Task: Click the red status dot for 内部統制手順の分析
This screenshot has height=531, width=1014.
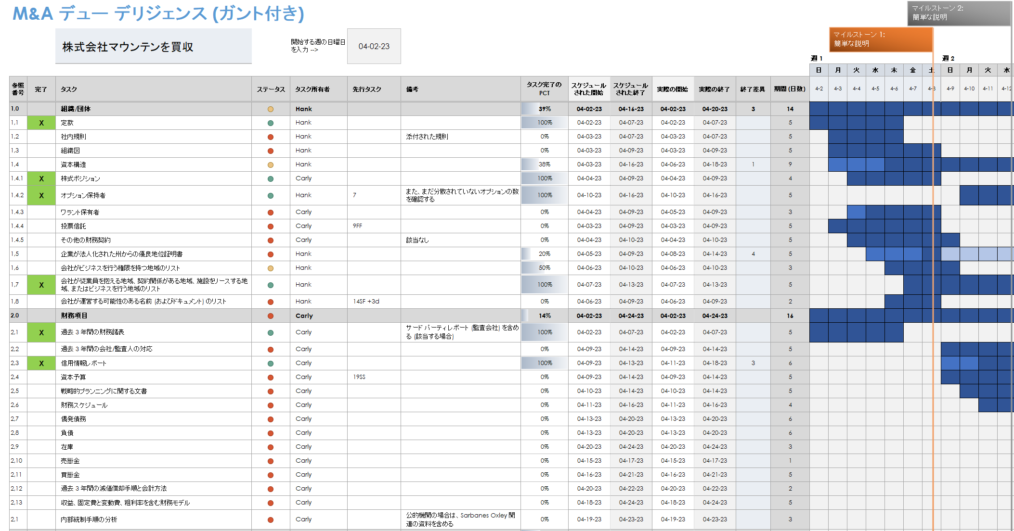Action: tap(271, 520)
